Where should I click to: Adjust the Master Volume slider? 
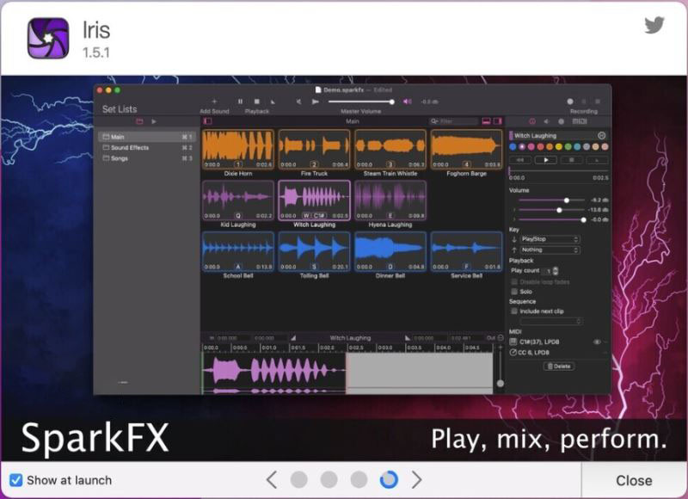[360, 102]
